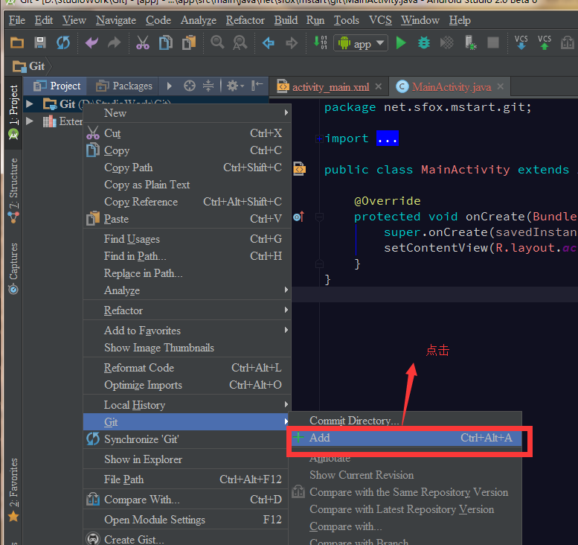This screenshot has width=578, height=545.
Task: Switch to the MainActivity.java tab
Action: tap(451, 87)
